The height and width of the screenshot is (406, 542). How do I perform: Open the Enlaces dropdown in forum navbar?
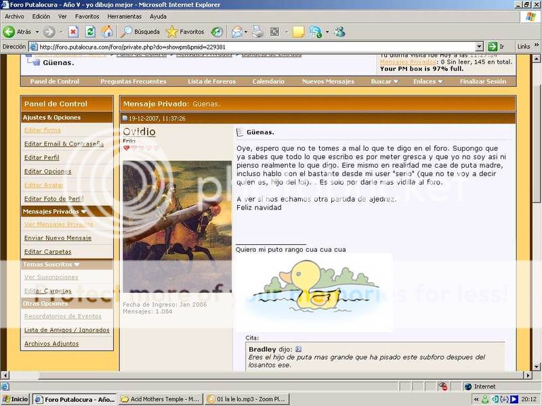(428, 81)
